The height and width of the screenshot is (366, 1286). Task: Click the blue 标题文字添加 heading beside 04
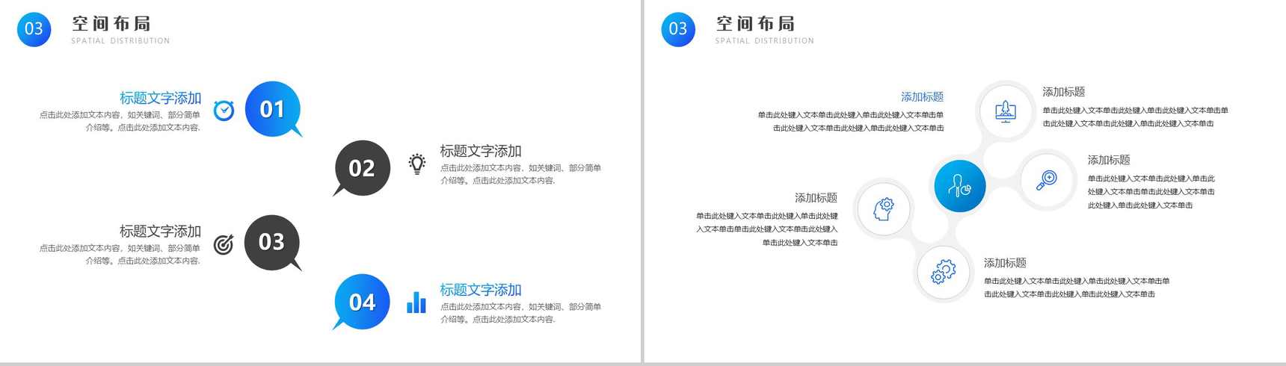[481, 290]
